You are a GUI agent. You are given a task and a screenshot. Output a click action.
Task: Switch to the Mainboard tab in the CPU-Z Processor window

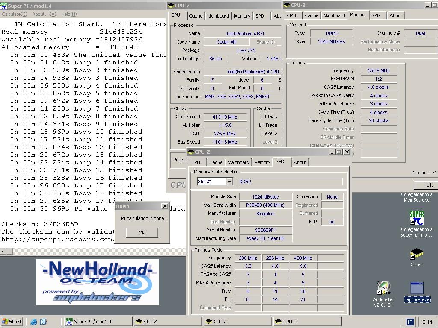(x=218, y=16)
